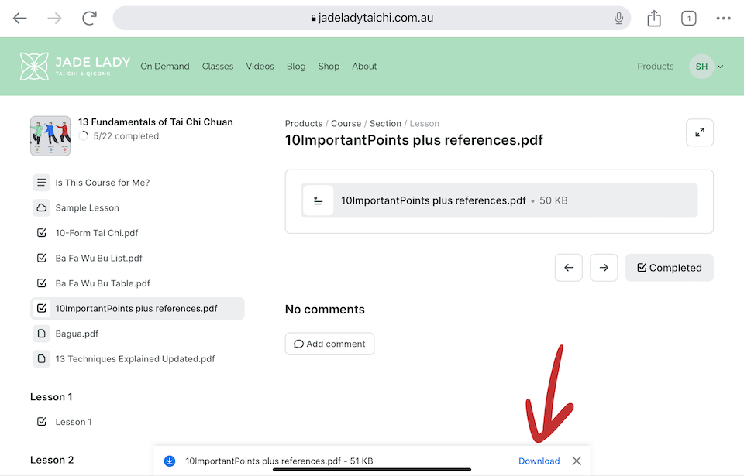Viewport: 744px width, 476px height.
Task: Click the Download link in banner
Action: 539,461
